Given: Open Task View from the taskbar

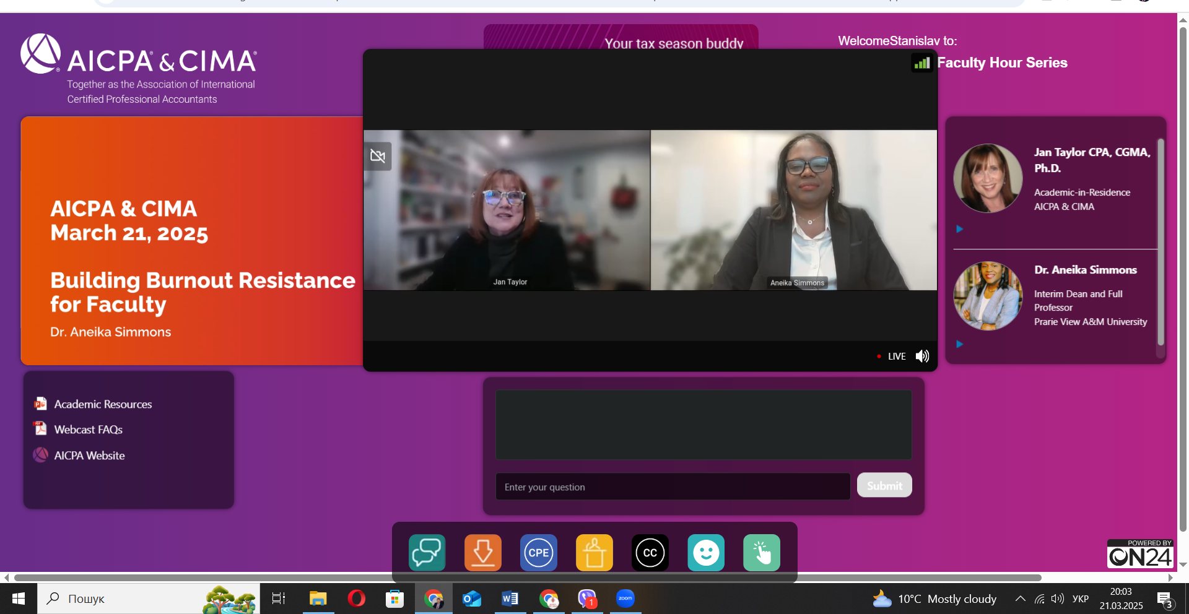Looking at the screenshot, I should coord(279,599).
